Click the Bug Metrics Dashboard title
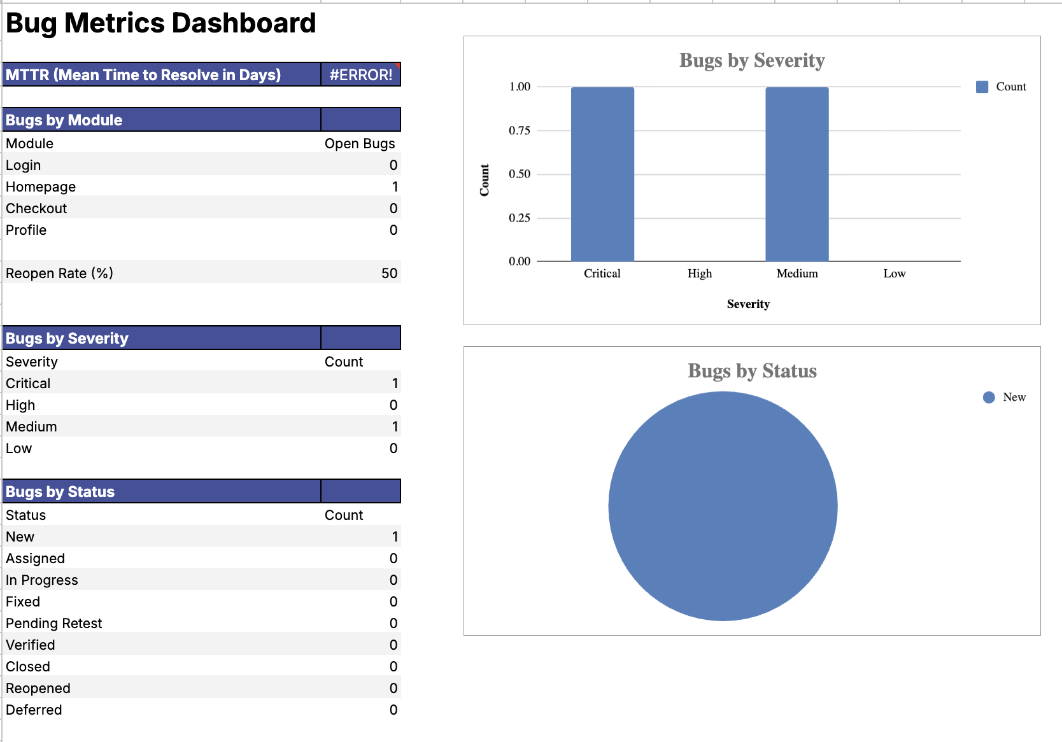This screenshot has height=742, width=1062. pyautogui.click(x=160, y=23)
